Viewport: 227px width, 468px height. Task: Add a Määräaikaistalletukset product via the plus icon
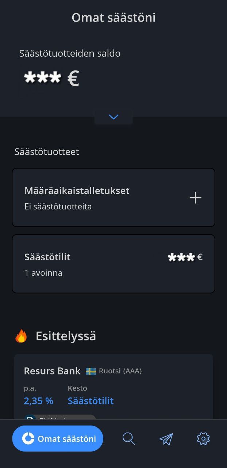pyautogui.click(x=195, y=197)
